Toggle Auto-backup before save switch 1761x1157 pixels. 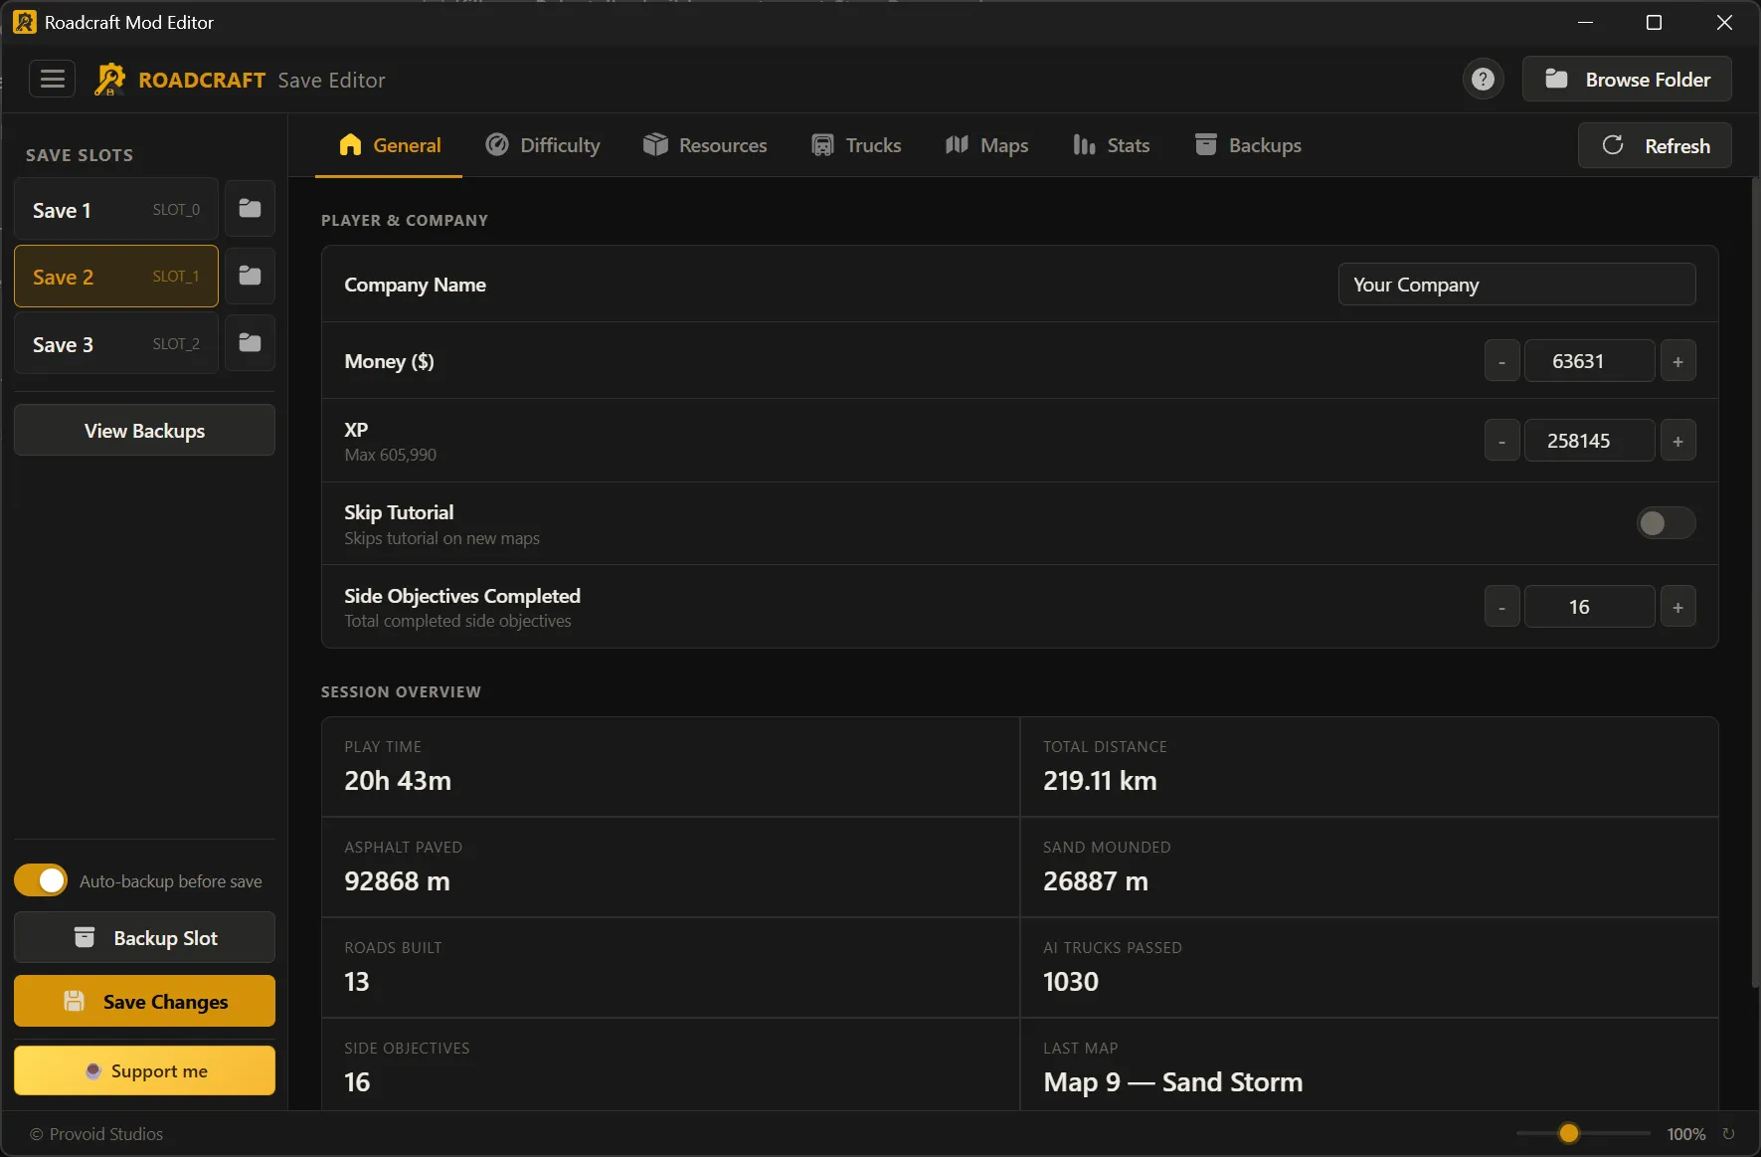(x=41, y=880)
